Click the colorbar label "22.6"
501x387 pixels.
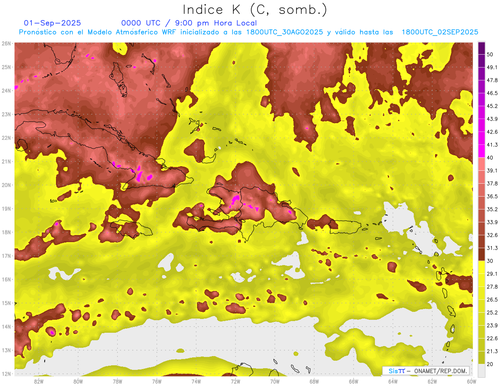tap(492, 338)
